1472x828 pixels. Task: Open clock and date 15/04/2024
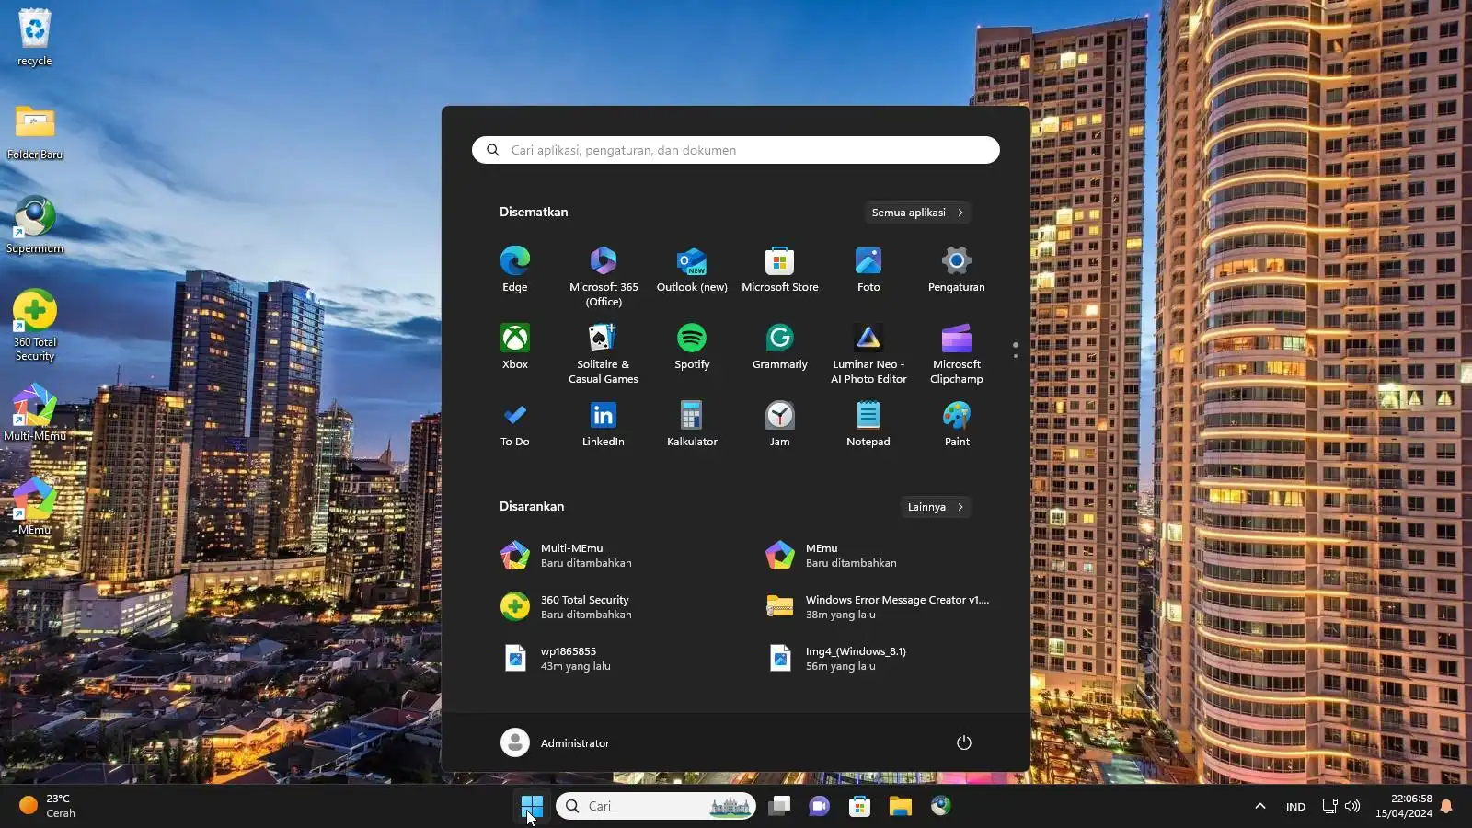point(1403,806)
